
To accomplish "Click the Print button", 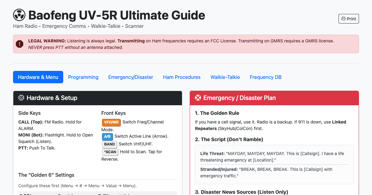I will coord(349,19).
